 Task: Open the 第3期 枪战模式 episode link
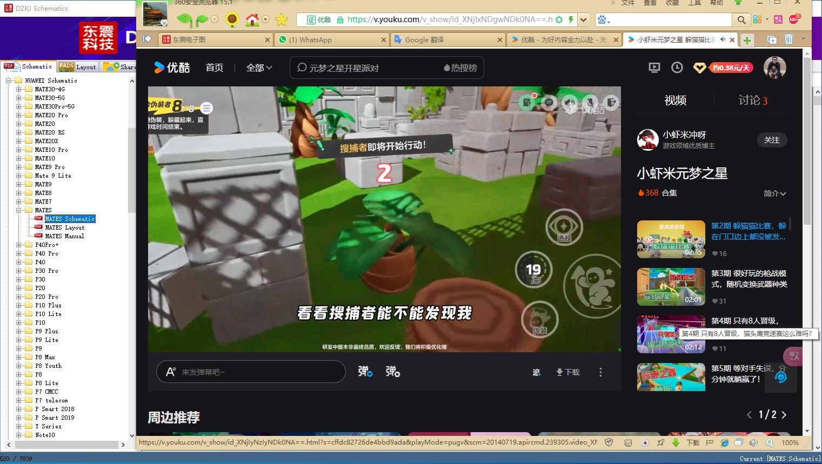[x=749, y=279]
